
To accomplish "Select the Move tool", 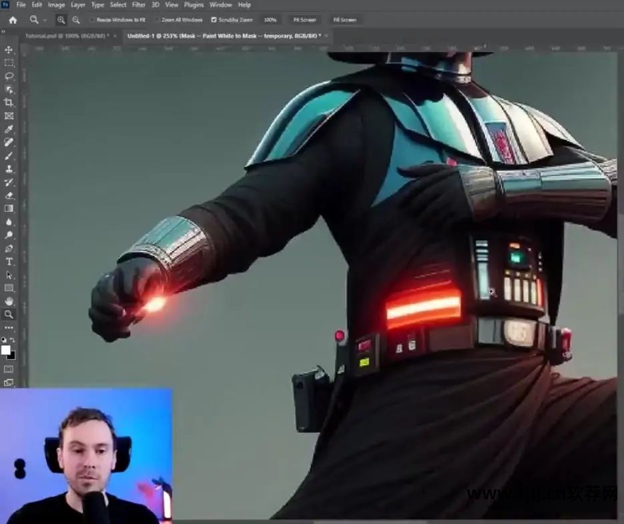I will click(9, 50).
